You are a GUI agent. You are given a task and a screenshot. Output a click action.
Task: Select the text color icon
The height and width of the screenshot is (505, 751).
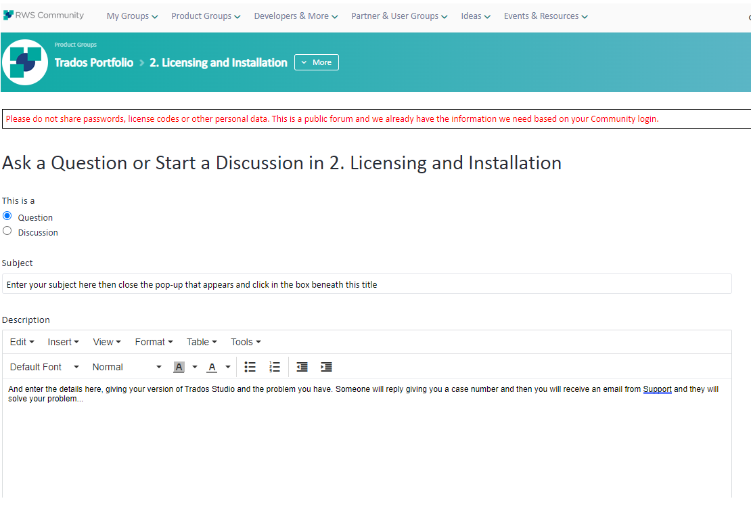pyautogui.click(x=210, y=366)
